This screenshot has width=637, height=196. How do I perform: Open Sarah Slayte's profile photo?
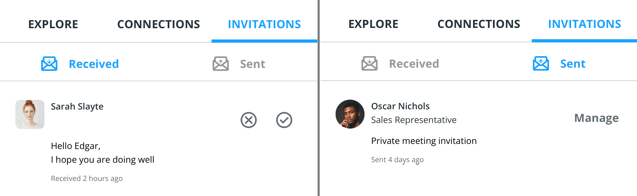pos(30,114)
